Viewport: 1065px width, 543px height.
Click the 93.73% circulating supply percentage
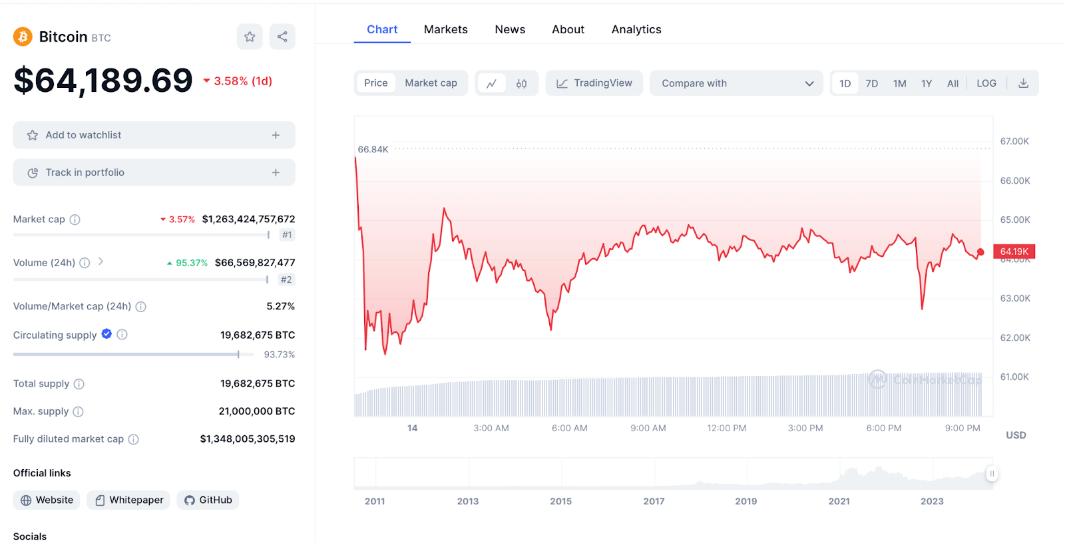coord(280,355)
